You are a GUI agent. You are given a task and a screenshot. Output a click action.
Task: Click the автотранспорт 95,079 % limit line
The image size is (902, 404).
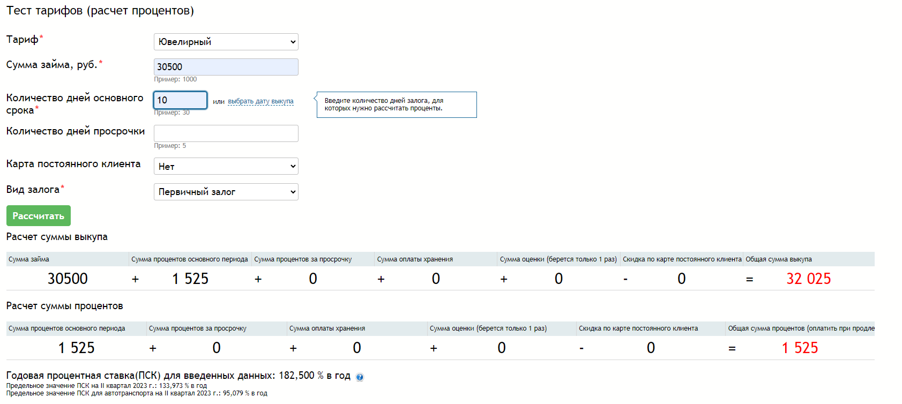pyautogui.click(x=137, y=393)
